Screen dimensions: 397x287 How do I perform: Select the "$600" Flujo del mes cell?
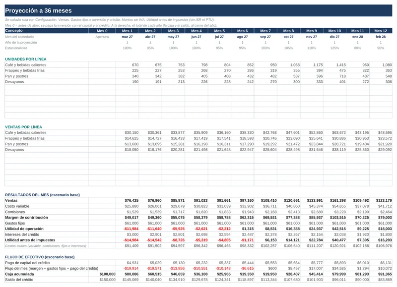(265, 268)
